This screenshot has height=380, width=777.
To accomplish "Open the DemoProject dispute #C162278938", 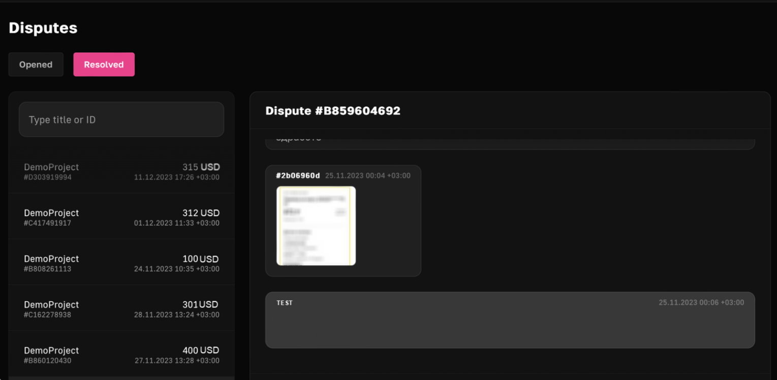I will (121, 308).
